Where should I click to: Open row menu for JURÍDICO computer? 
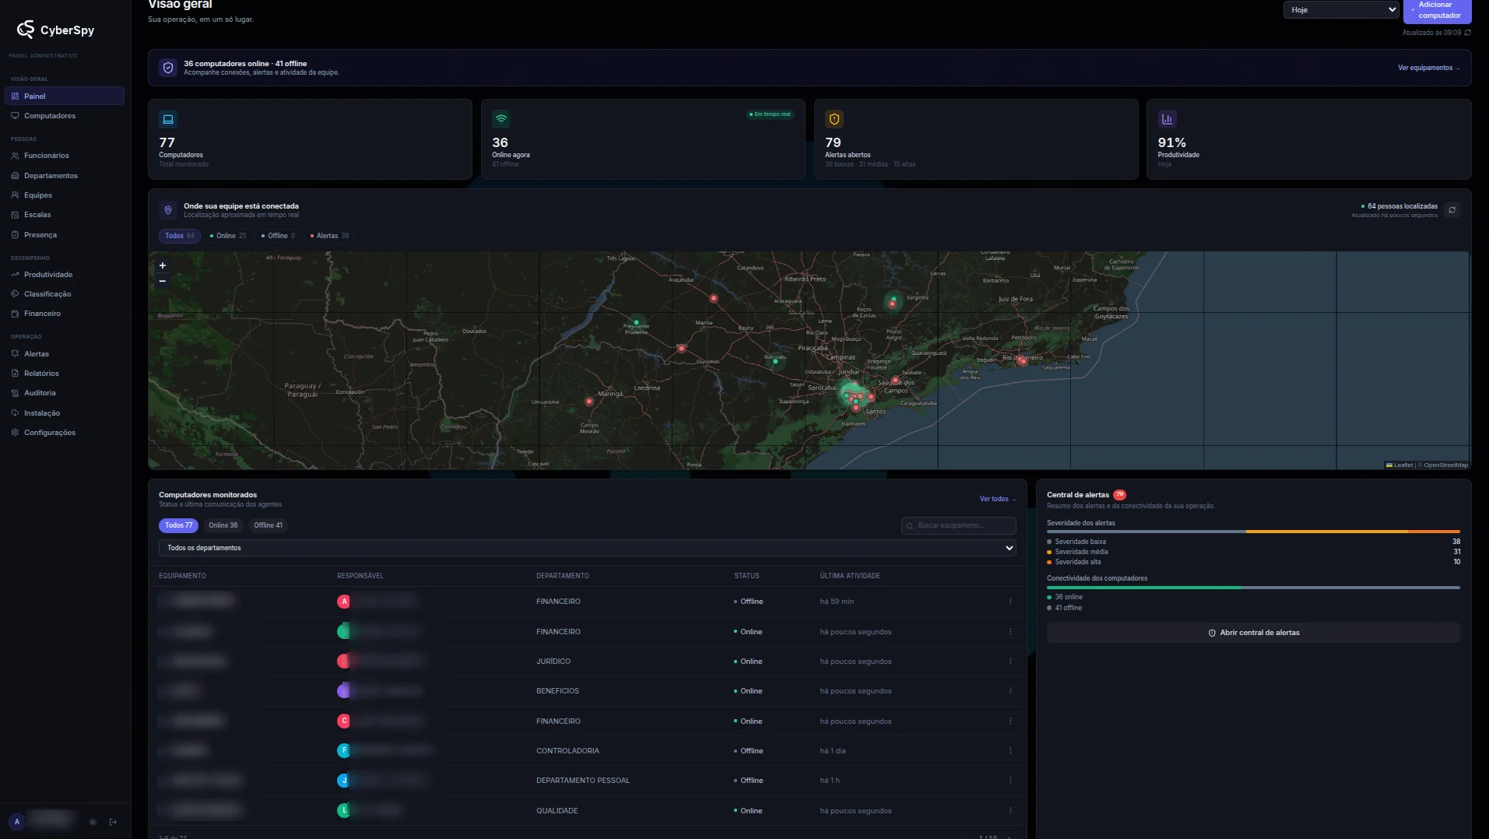tap(1010, 662)
